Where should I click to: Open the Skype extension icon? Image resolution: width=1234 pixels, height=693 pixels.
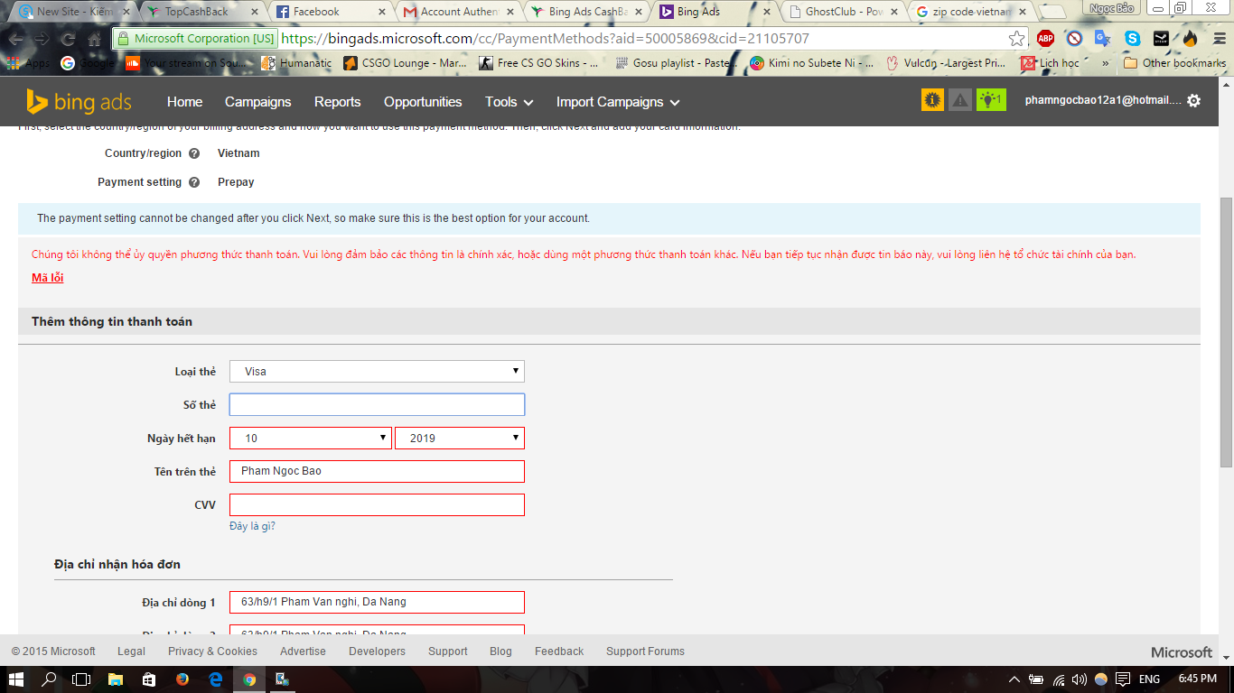1132,39
